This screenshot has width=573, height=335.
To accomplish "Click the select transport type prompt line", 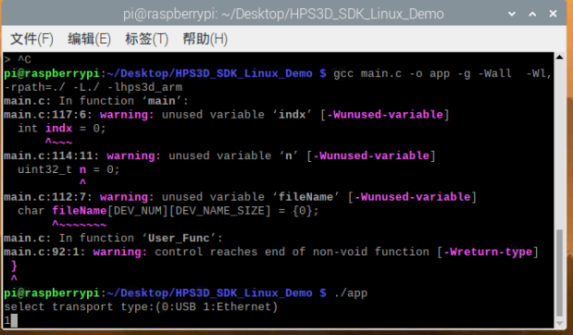I will click(x=141, y=307).
